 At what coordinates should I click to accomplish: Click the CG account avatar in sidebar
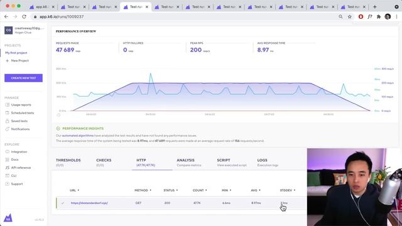[8, 30]
